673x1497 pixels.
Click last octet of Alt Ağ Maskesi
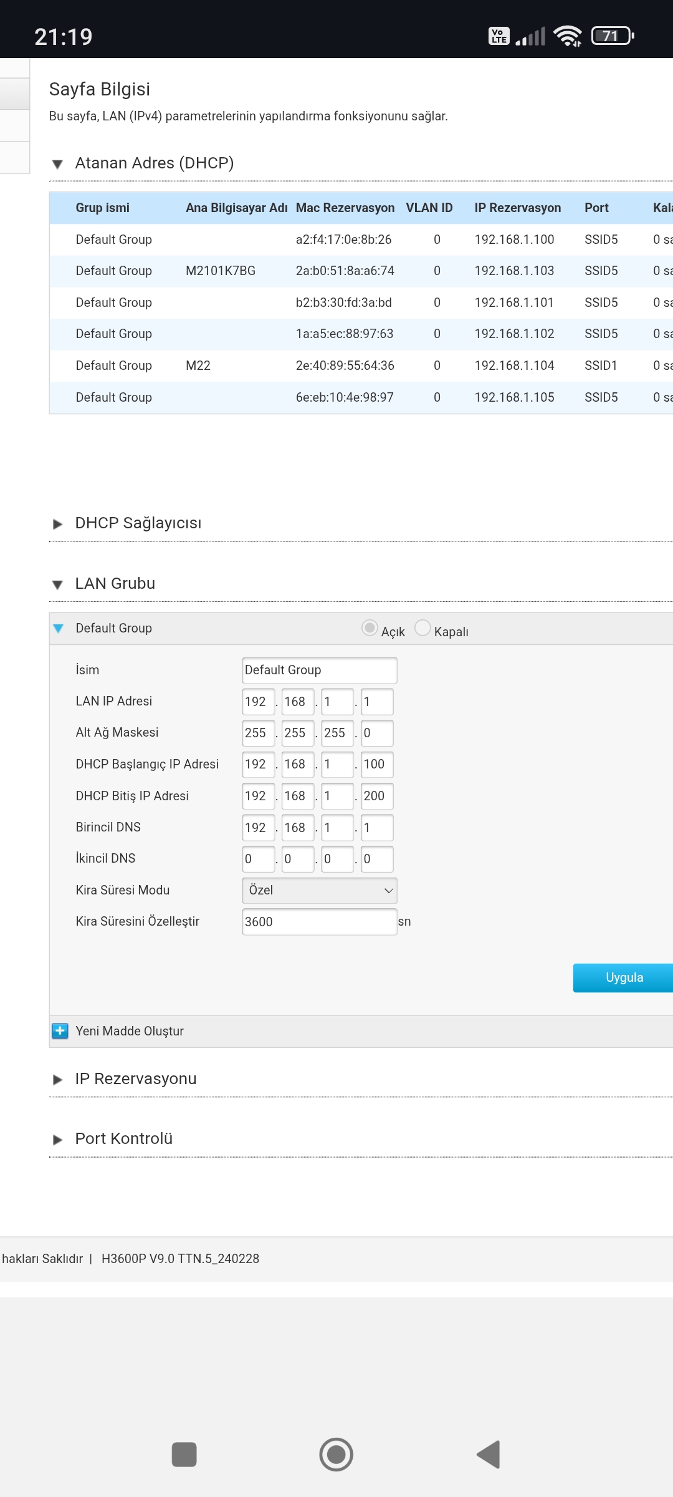click(377, 733)
